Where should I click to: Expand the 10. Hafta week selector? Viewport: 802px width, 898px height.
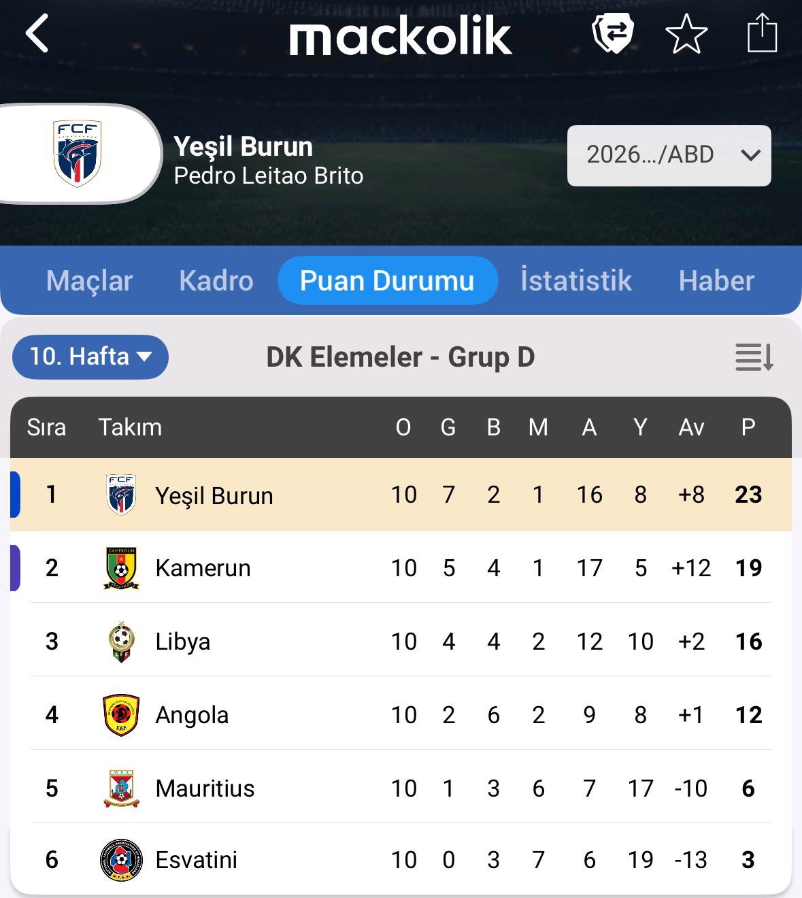pyautogui.click(x=90, y=356)
